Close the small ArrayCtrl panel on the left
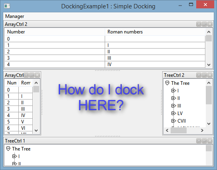This screenshot has height=170, width=217. point(38,75)
